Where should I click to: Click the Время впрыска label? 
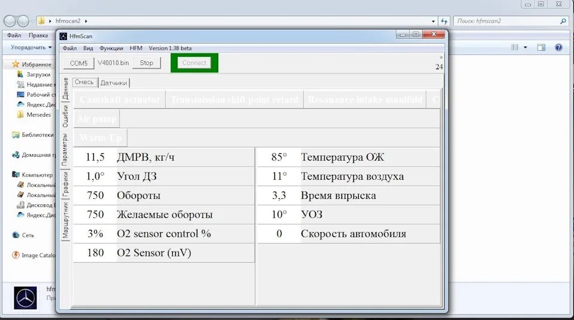click(x=338, y=195)
